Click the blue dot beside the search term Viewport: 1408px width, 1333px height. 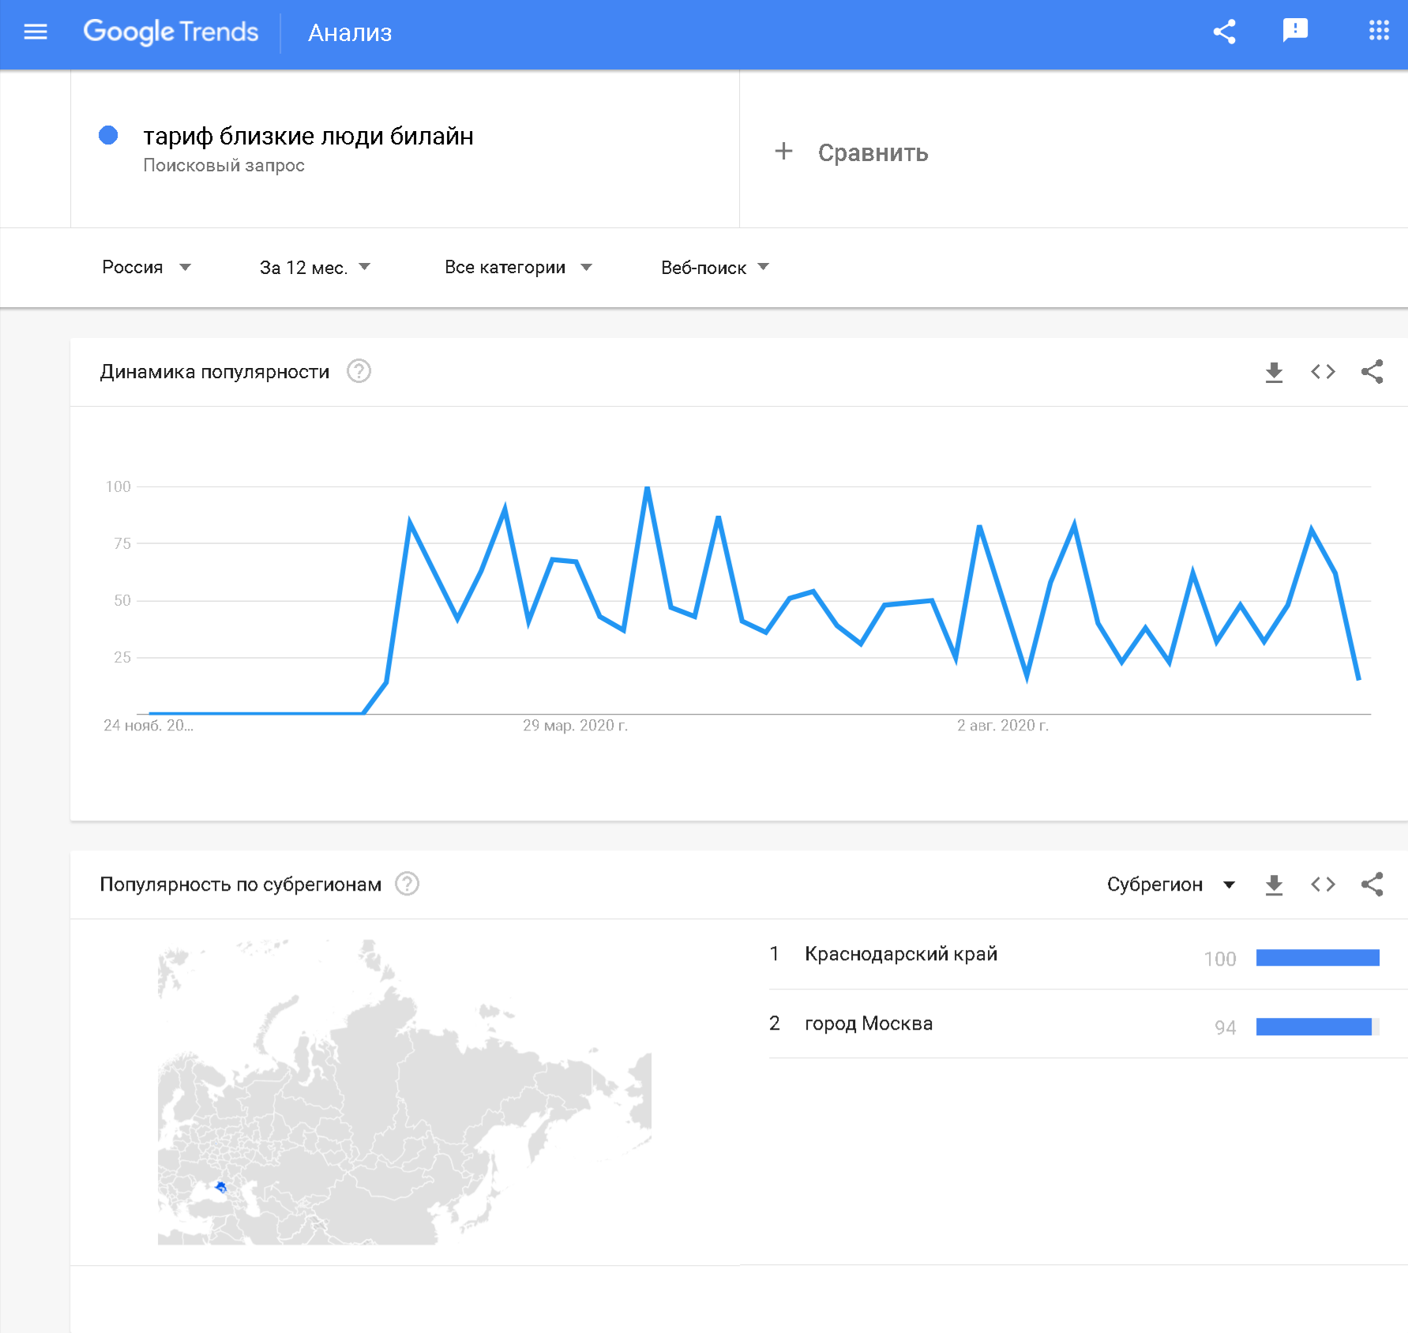108,136
